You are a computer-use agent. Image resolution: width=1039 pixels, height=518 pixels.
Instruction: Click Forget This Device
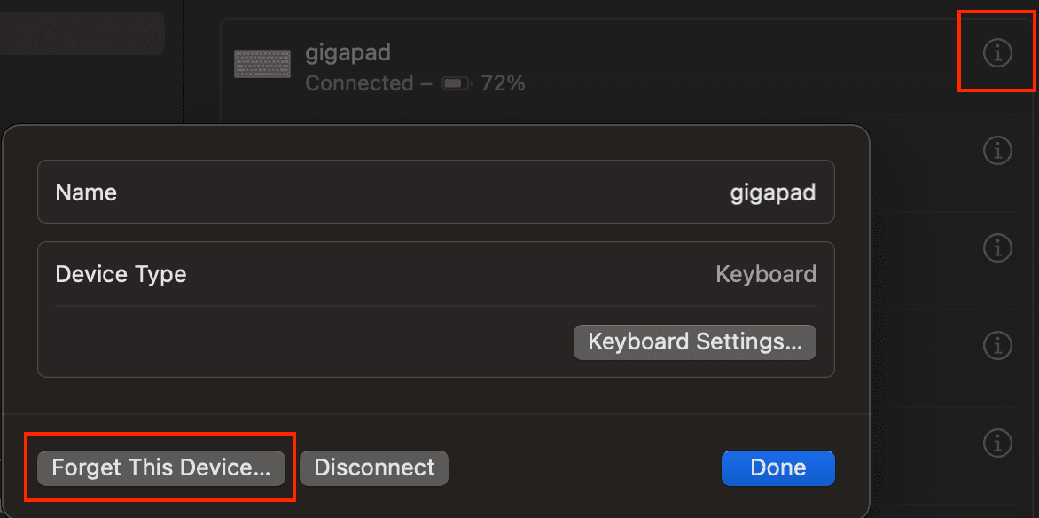[160, 467]
